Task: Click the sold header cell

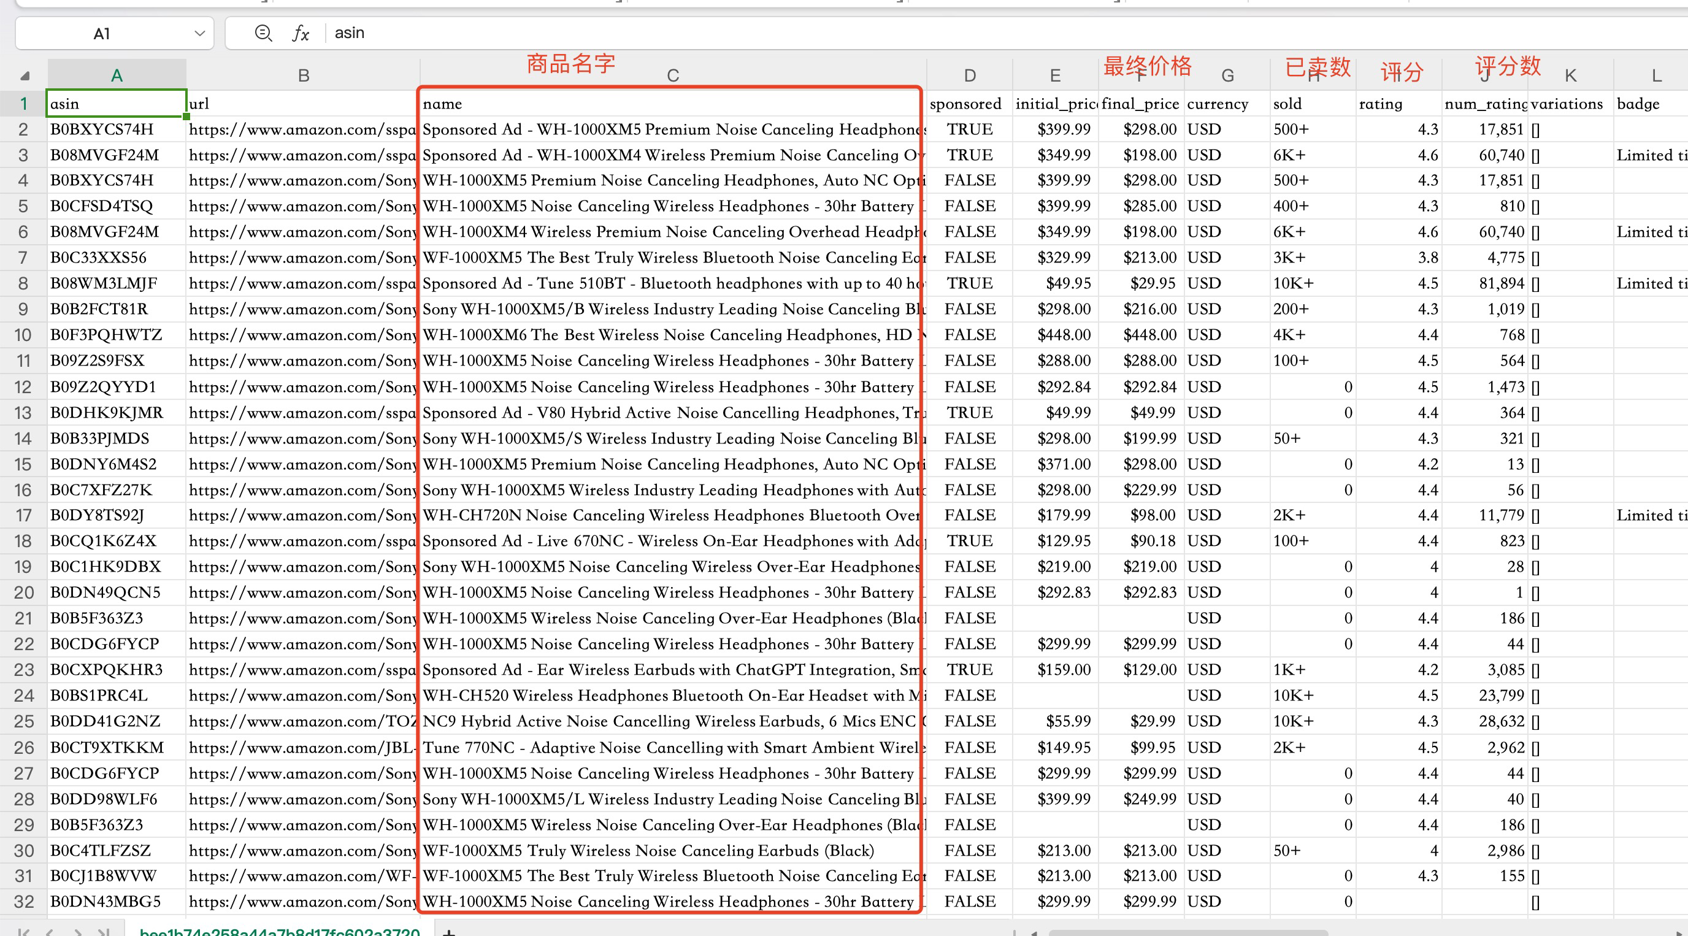Action: [1313, 104]
